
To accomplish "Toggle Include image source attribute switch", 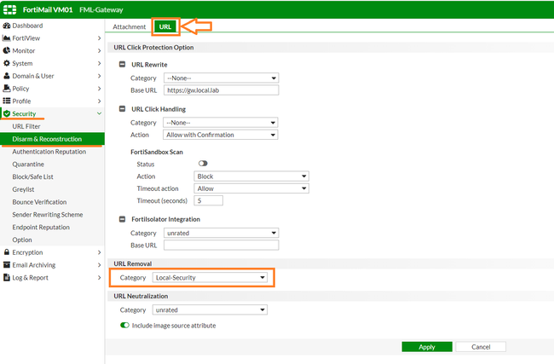I will (124, 326).
